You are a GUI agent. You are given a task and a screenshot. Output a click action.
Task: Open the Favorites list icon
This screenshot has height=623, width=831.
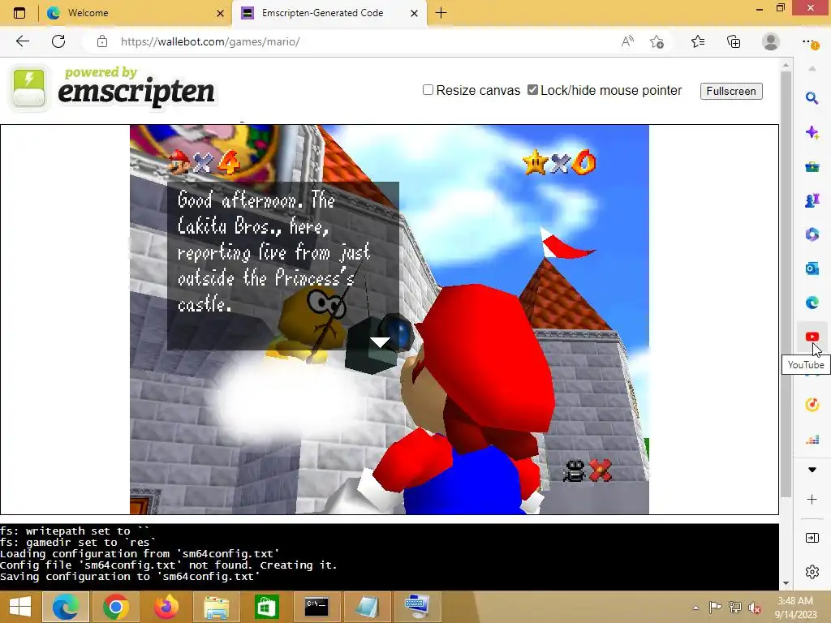(698, 41)
